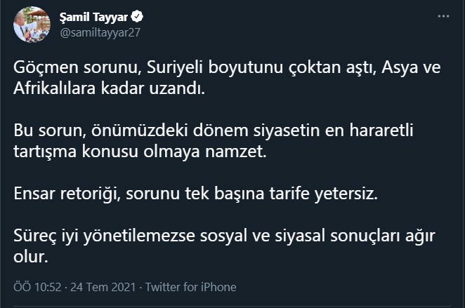Click the final word olur in tweet

click(29, 257)
